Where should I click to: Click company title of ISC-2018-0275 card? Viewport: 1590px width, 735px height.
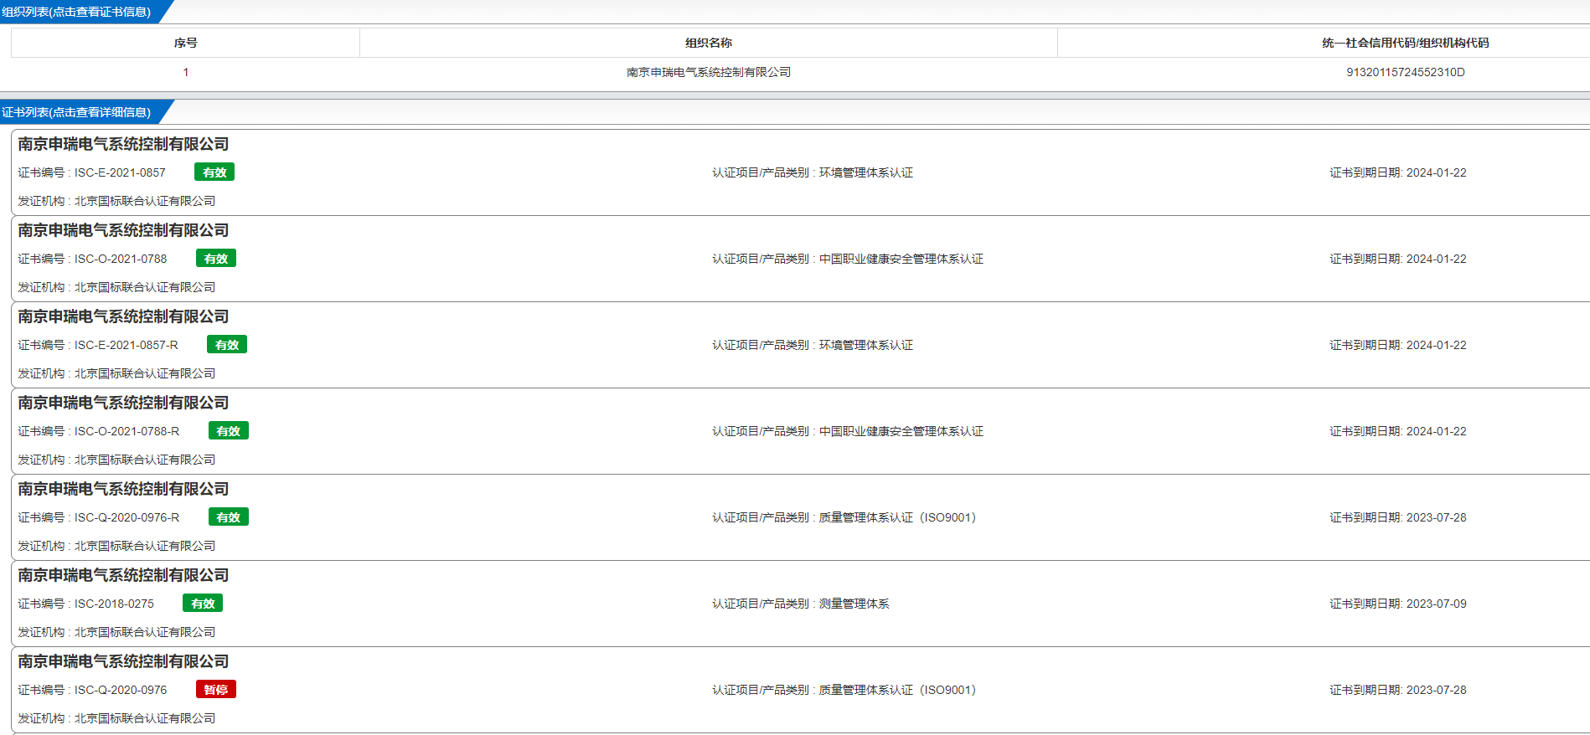coord(123,575)
